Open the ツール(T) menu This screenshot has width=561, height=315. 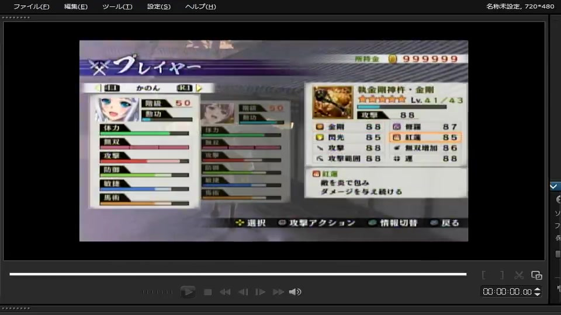pyautogui.click(x=117, y=6)
